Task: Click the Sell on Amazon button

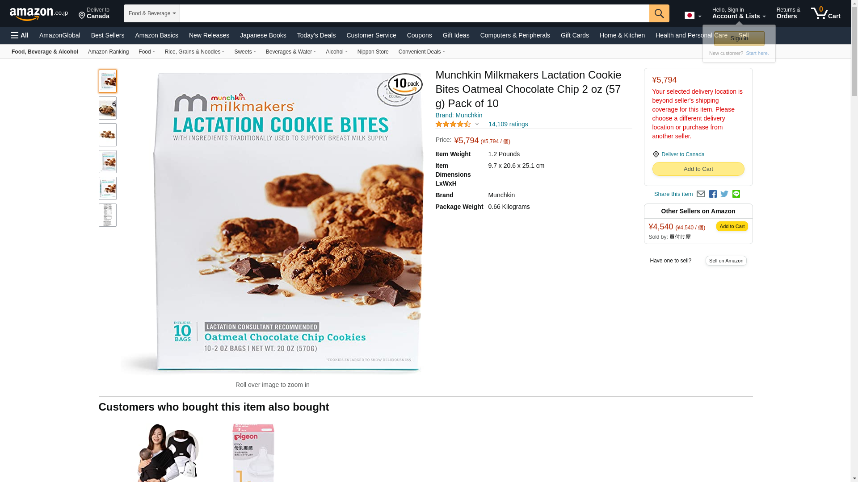Action: [726, 261]
